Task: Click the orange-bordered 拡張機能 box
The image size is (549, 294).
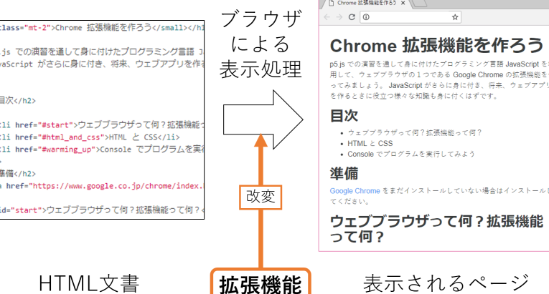Action: click(261, 284)
